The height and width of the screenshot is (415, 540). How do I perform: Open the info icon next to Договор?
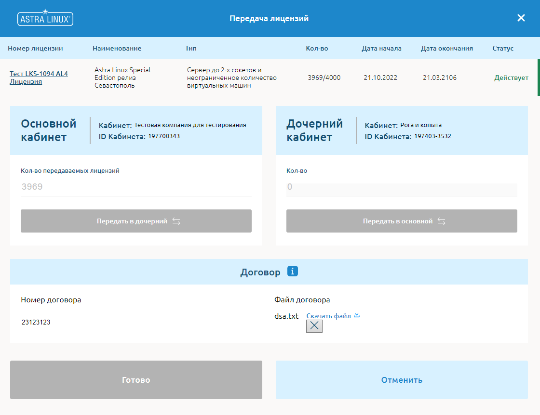pos(293,272)
